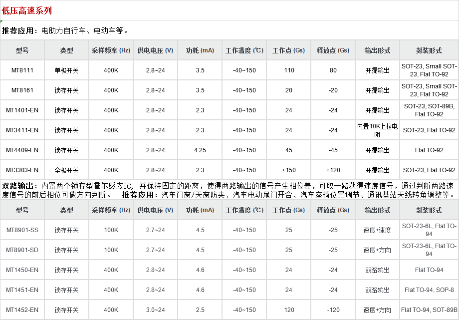Open the MT1451-EN model link
The height and width of the screenshot is (320, 459).
click(x=22, y=290)
